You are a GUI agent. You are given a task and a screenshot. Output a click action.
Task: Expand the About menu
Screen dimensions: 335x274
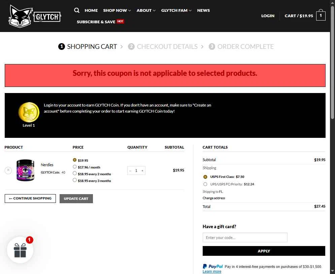pyautogui.click(x=146, y=10)
